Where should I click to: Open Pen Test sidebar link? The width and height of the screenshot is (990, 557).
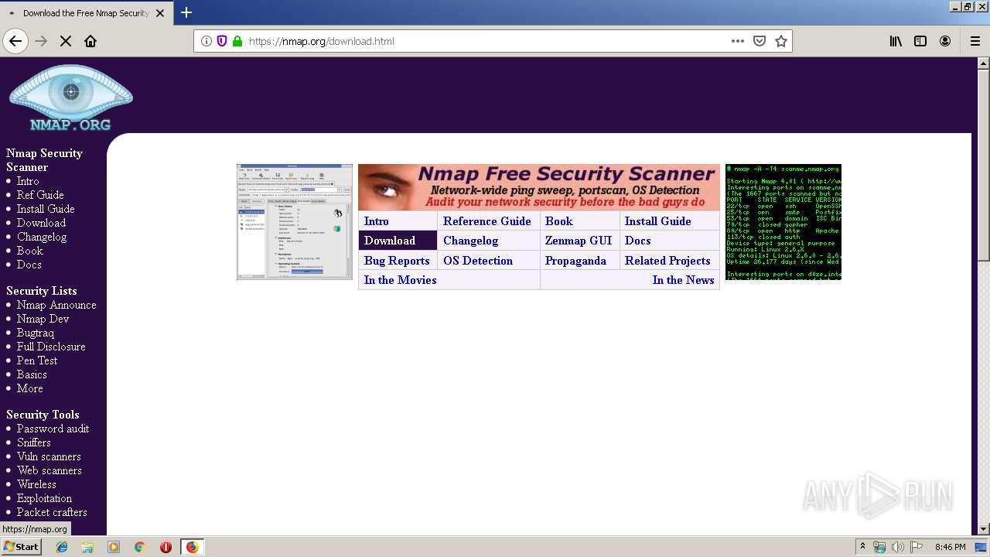click(x=37, y=361)
